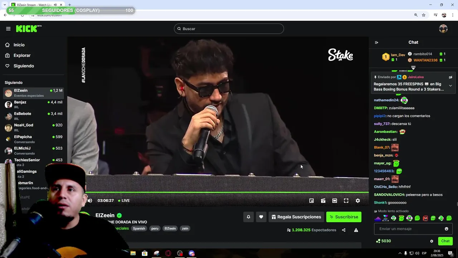
Task: Open Windows notification center icon
Action: [450, 253]
